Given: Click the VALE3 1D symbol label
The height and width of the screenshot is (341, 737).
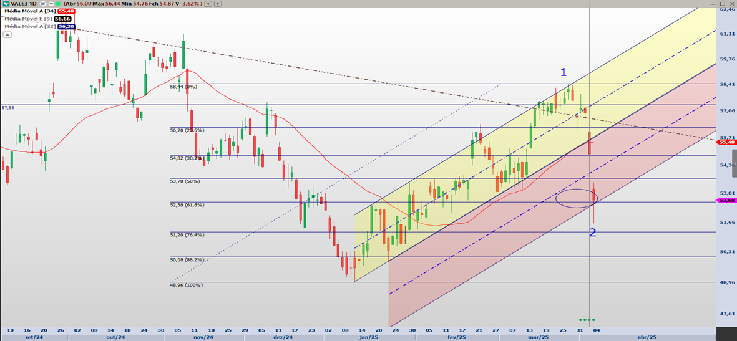Looking at the screenshot, I should (x=24, y=4).
